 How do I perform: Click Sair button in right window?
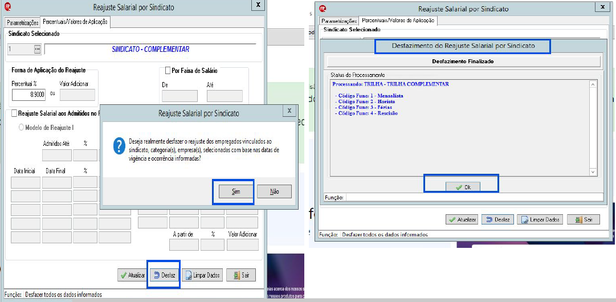click(584, 219)
